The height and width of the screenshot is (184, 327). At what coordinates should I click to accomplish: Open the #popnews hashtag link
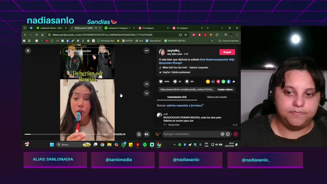click(165, 63)
